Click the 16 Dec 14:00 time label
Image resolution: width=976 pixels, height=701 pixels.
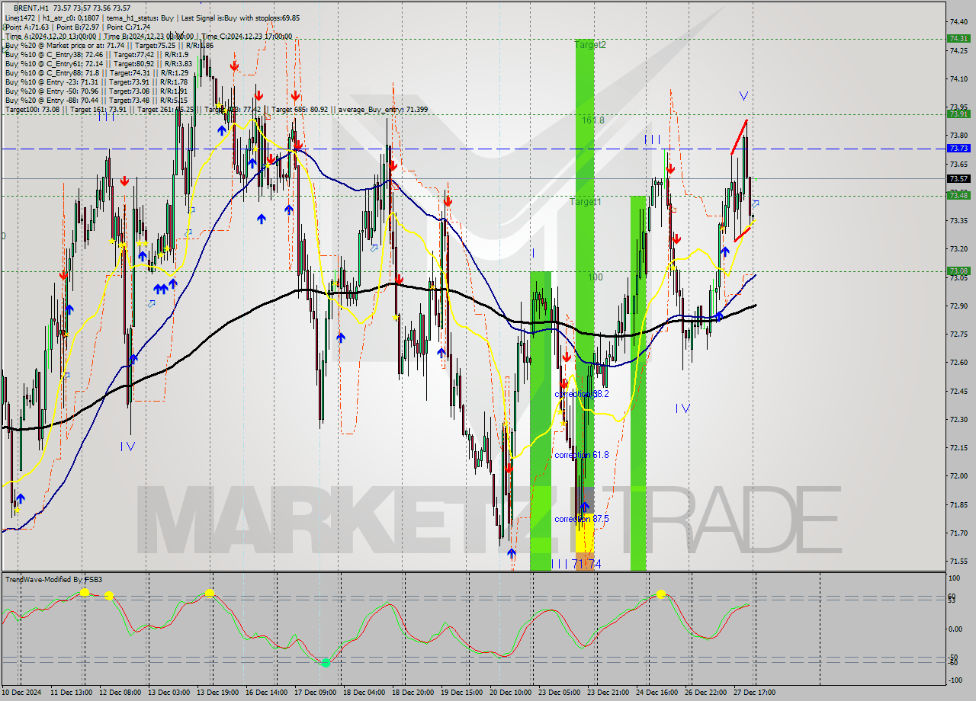click(267, 692)
